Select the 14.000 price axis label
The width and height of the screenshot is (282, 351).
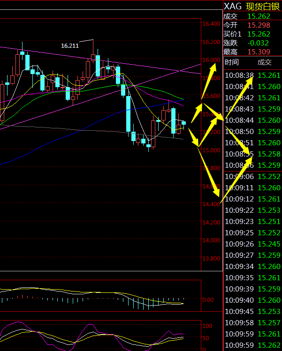tap(211, 240)
